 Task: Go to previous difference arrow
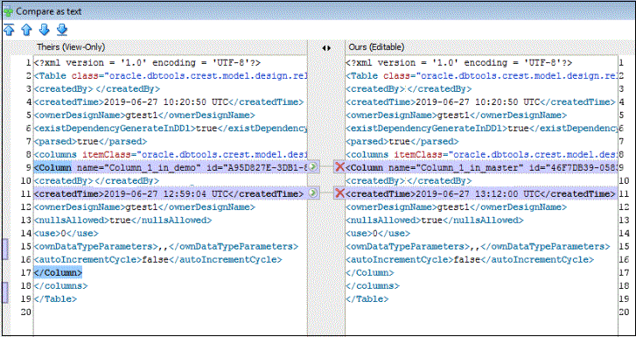coord(26,30)
